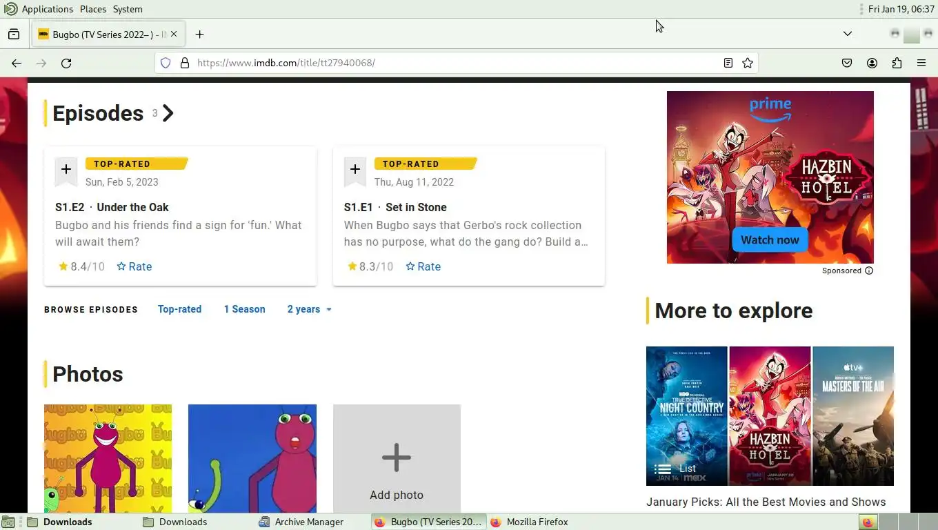The width and height of the screenshot is (938, 530).
Task: Click the Episodes chevron arrow
Action: click(x=168, y=113)
